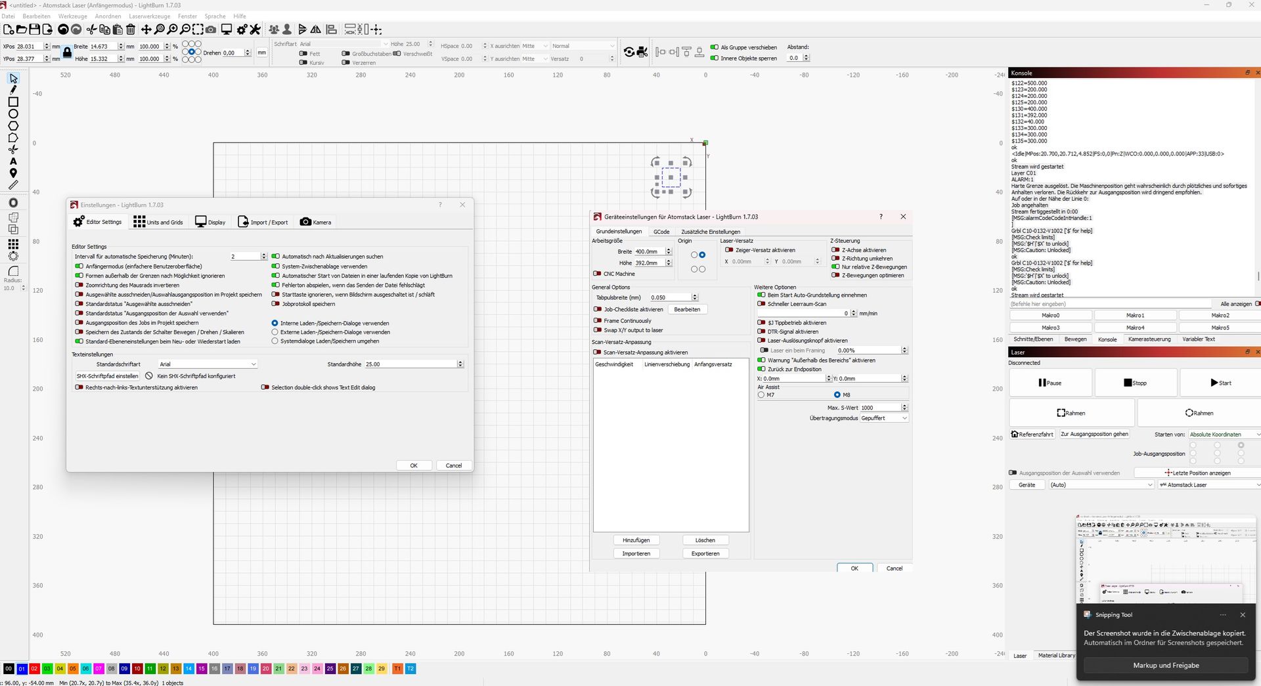The image size is (1261, 686).
Task: Toggle Zoomrichtung des Mausrads invertieren
Action: (x=79, y=285)
